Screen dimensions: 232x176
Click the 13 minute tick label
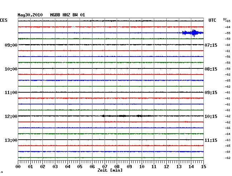coord(179,166)
